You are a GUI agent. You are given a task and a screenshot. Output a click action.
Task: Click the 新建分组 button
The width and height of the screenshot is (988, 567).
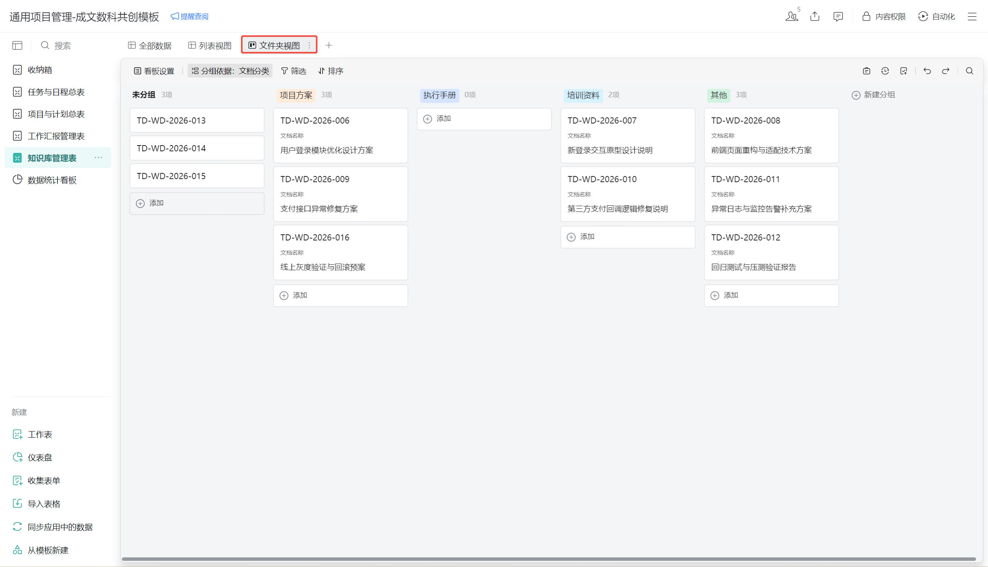(x=873, y=95)
